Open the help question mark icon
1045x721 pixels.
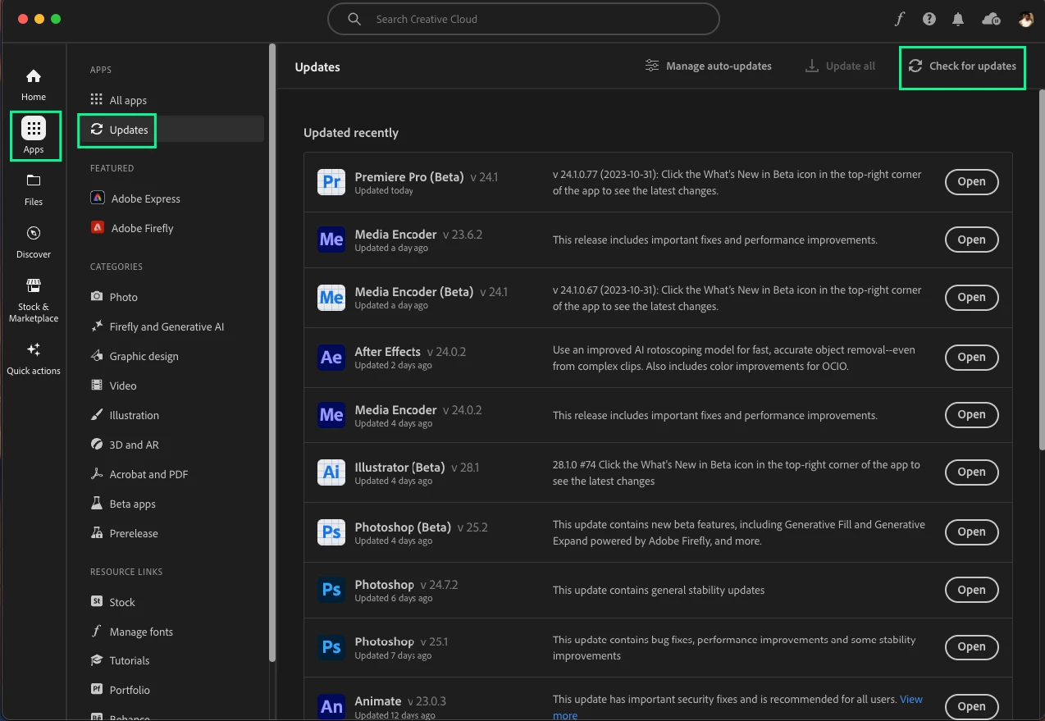pos(929,19)
